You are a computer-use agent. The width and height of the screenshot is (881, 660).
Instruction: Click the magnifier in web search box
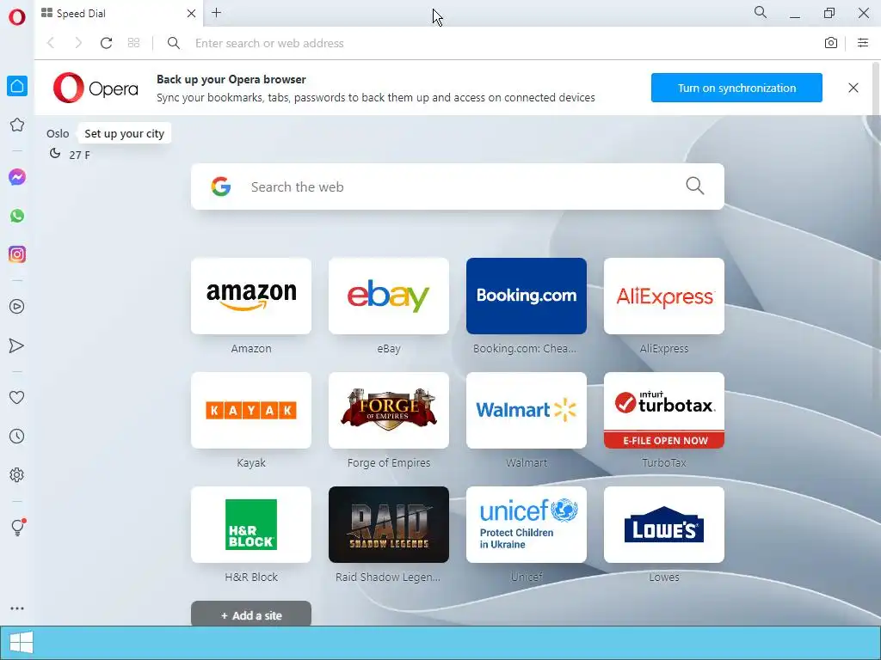pos(694,186)
